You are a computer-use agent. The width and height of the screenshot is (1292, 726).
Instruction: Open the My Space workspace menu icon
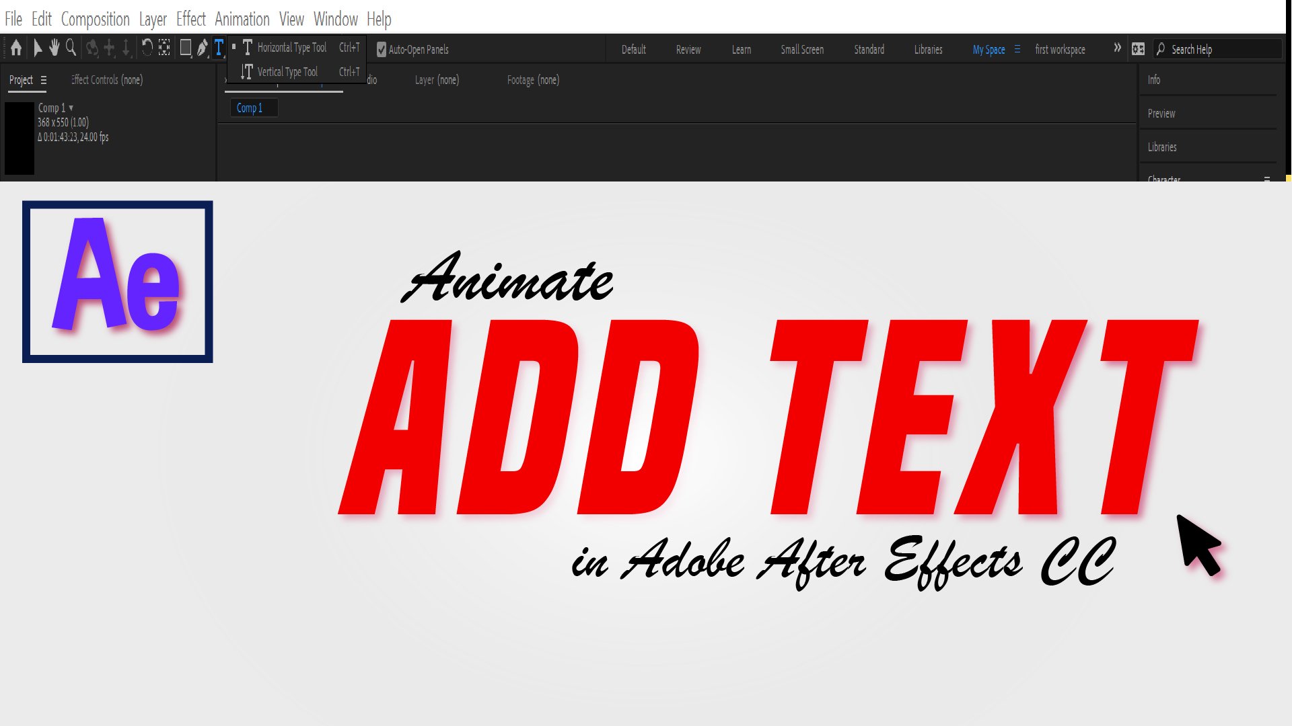pos(1017,49)
